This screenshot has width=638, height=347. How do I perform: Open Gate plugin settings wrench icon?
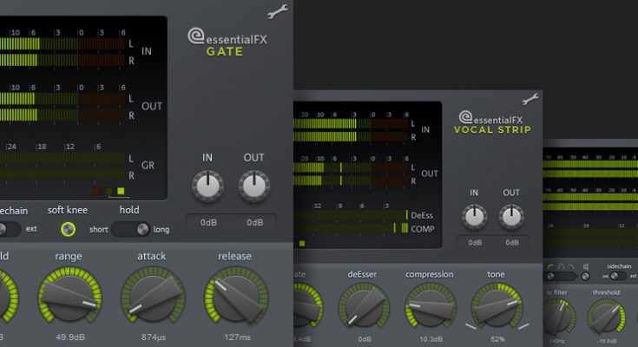(278, 12)
